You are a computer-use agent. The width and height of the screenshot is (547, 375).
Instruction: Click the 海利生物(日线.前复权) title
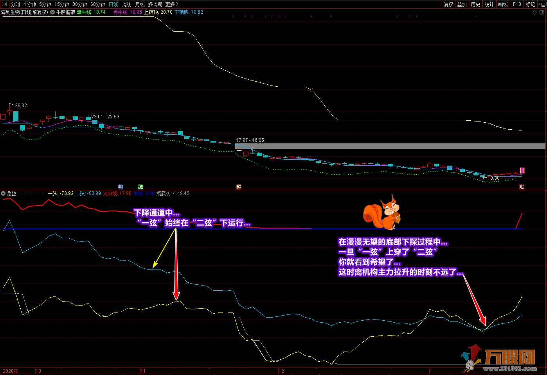(25, 12)
